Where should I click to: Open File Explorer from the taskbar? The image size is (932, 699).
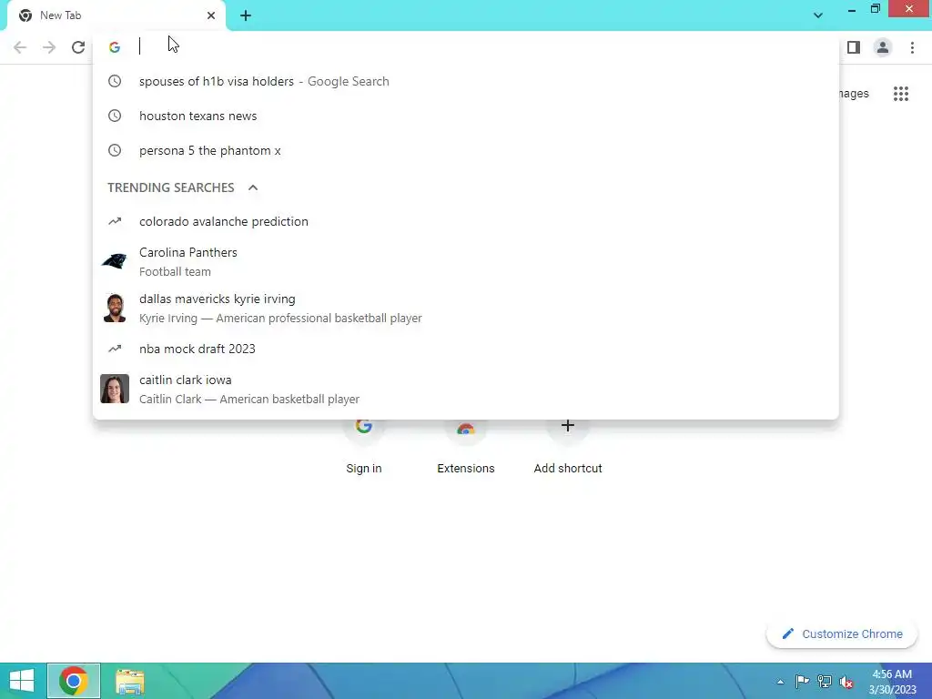(x=129, y=682)
